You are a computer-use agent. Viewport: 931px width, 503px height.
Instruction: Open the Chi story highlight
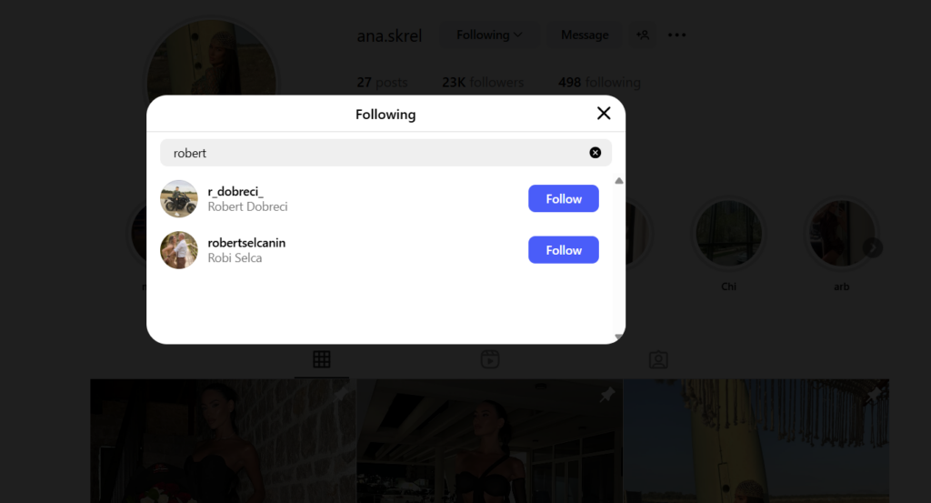(728, 244)
